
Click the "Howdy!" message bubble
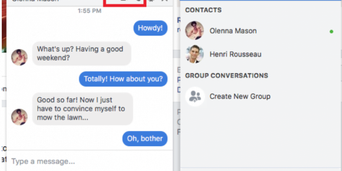pos(150,28)
